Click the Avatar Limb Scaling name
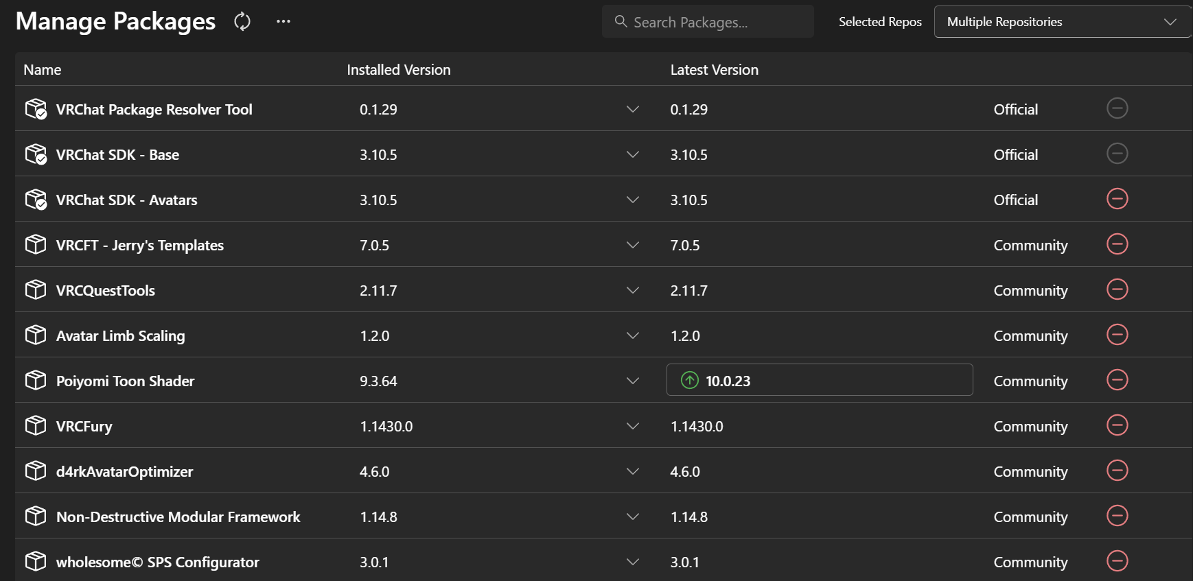The image size is (1193, 581). point(121,336)
